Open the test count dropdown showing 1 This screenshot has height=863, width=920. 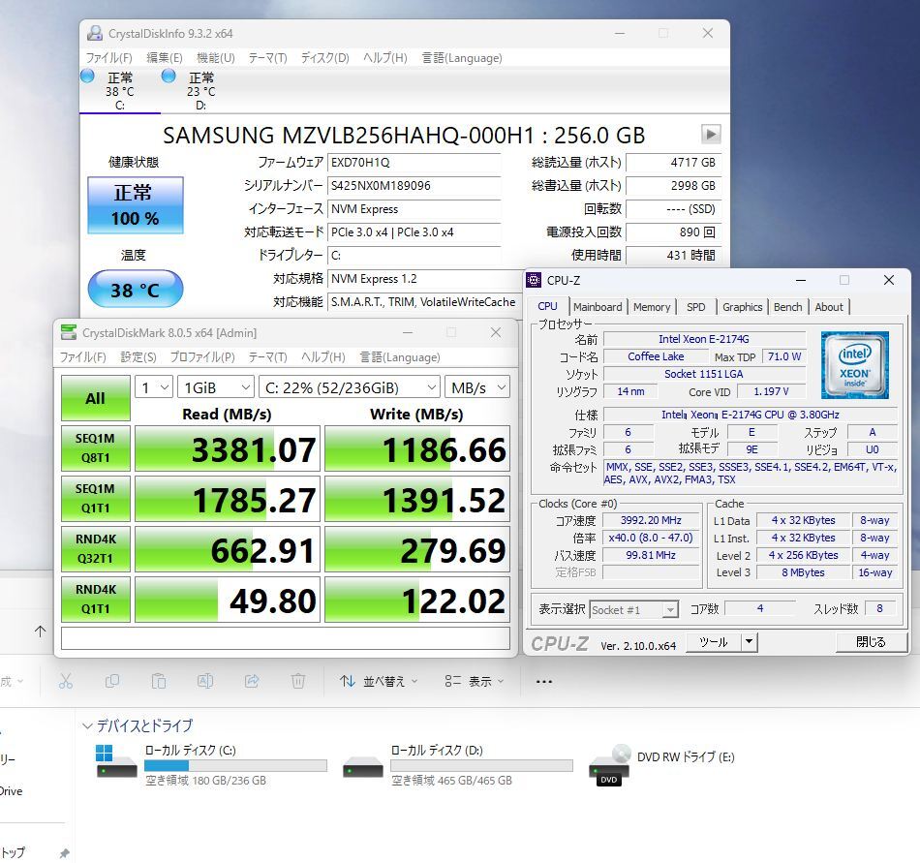click(154, 387)
